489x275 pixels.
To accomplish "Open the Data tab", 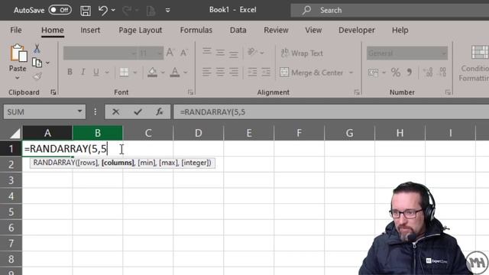I will pos(238,30).
